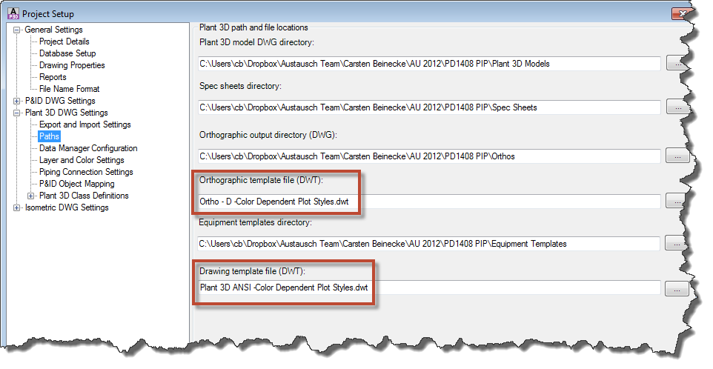Select Drawing Properties in the tree

72,65
